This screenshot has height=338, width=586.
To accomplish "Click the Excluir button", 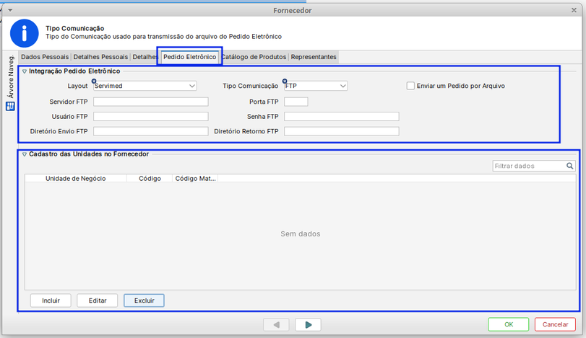I will click(x=144, y=300).
